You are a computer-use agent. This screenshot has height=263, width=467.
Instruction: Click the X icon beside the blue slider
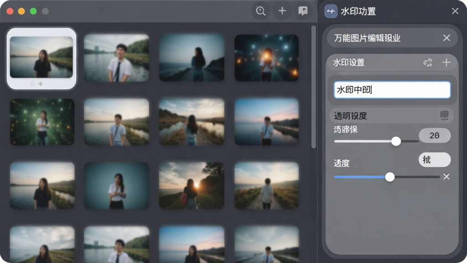click(446, 177)
